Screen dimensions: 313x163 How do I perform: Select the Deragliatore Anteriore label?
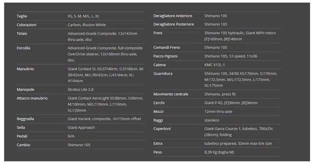173,16
